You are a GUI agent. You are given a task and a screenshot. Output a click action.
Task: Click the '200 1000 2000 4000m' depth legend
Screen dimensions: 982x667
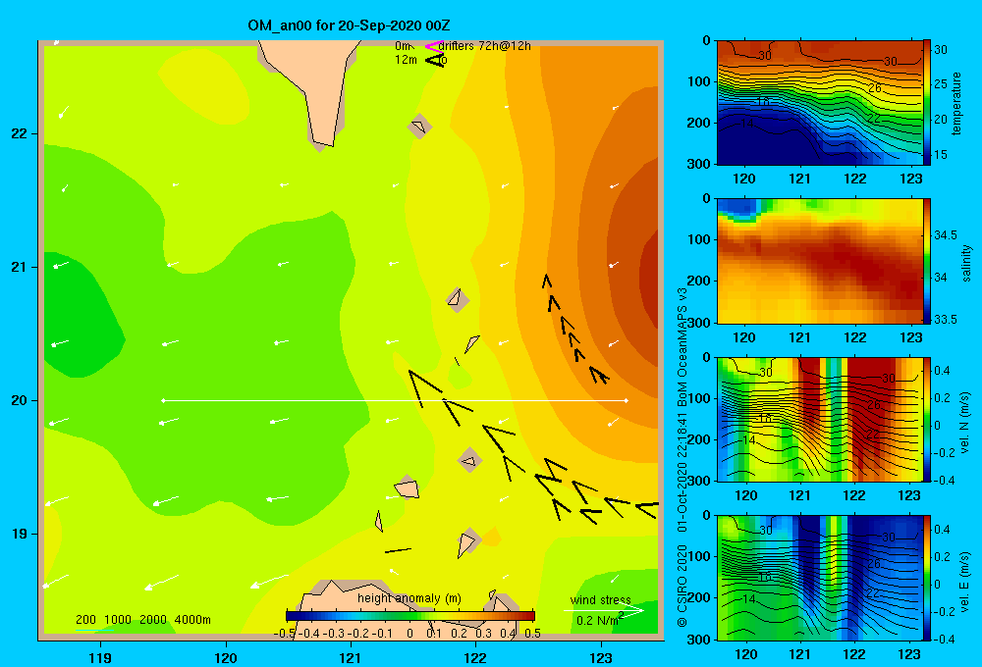tap(142, 620)
